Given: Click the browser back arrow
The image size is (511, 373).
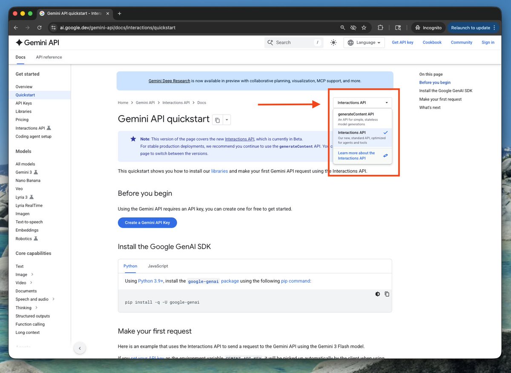Looking at the screenshot, I should click(16, 28).
